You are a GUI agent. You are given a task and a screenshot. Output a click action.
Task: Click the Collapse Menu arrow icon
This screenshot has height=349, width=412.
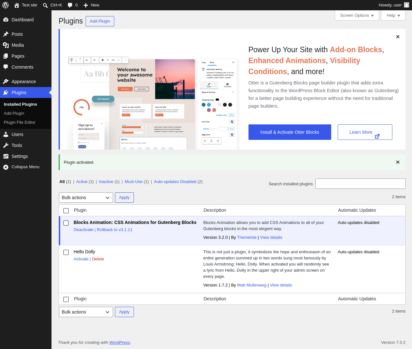click(x=6, y=167)
